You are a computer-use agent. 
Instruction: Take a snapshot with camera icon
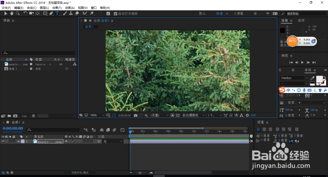[x=135, y=115]
